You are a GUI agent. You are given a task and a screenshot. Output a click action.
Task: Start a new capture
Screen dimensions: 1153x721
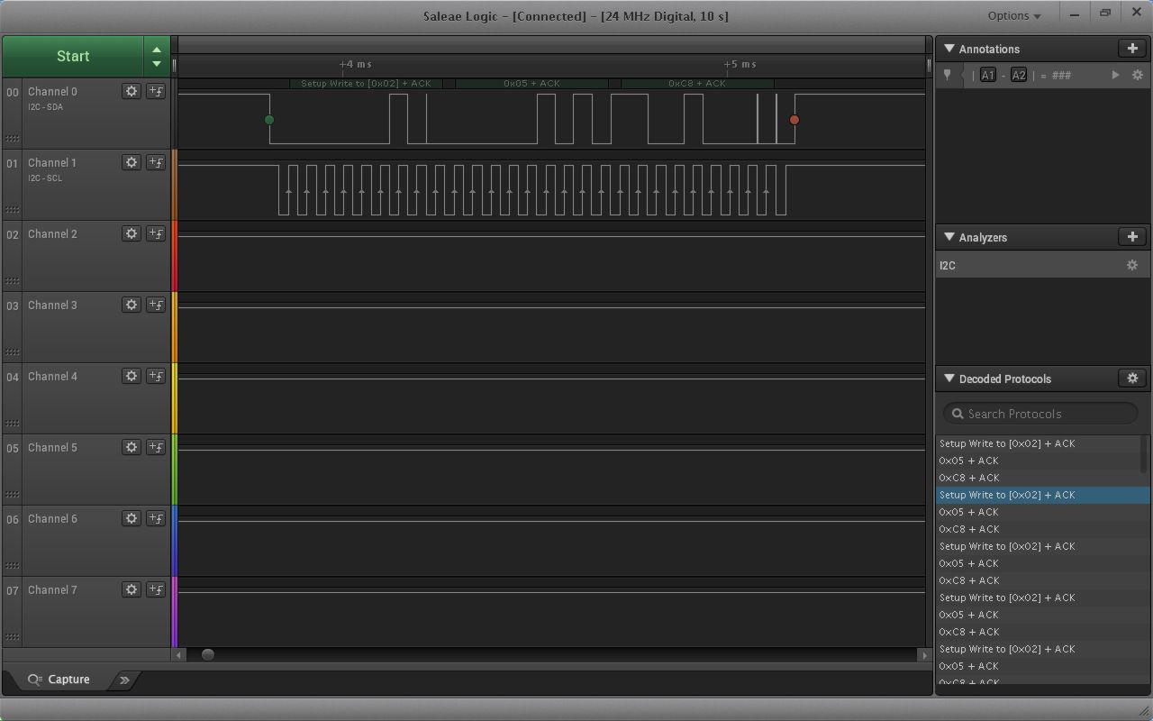click(73, 57)
